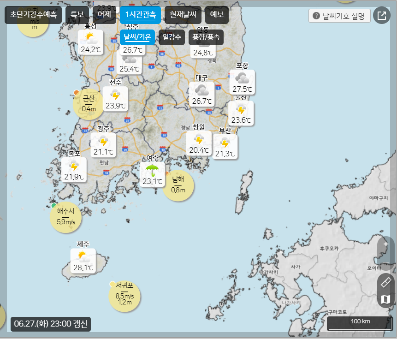Click the 23.1℃ temperature at 여수
This screenshot has width=397, height=339.
(x=152, y=182)
